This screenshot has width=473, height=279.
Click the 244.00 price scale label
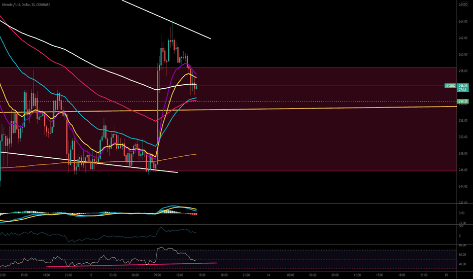tap(463, 186)
